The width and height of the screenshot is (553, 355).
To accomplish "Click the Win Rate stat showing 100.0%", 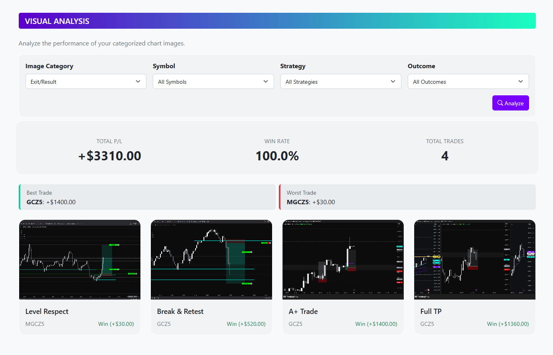I will [x=277, y=156].
